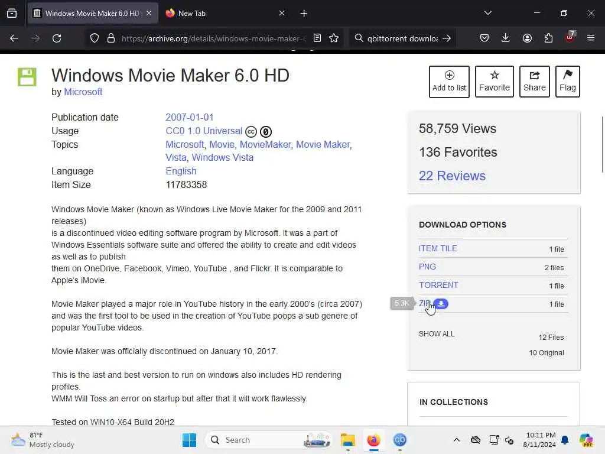Open the 2007-01-01 publication date link

tap(190, 117)
